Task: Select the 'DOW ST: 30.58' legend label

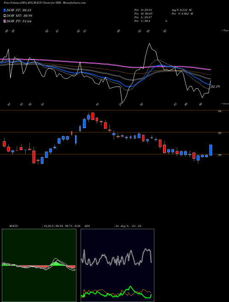Action: pos(19,10)
